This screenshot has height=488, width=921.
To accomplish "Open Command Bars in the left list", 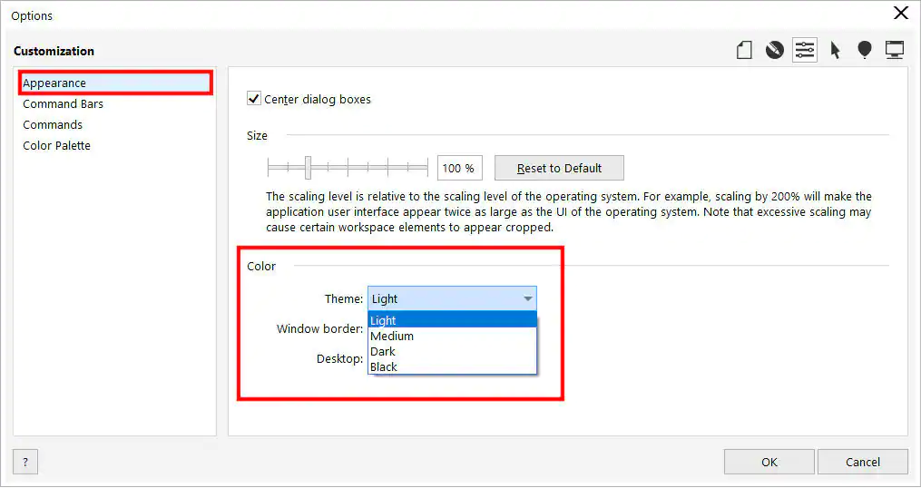I will (64, 104).
